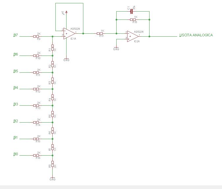This screenshot has height=189, width=222.
Task: Select feedback resistor R18
Action: 133,19
